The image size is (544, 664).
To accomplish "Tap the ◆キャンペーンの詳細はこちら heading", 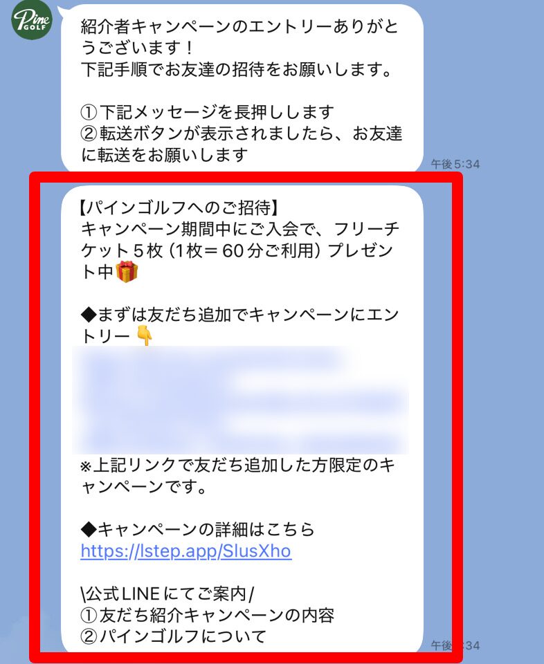I will (x=197, y=529).
